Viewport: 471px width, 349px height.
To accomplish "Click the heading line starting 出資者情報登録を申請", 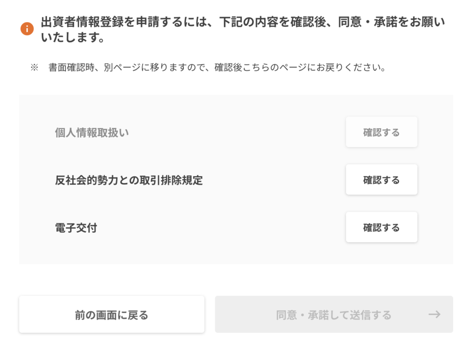I will point(243,22).
